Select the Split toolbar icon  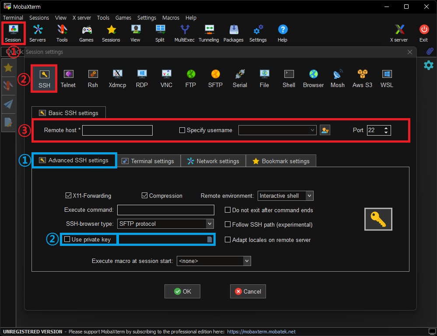[x=160, y=33]
